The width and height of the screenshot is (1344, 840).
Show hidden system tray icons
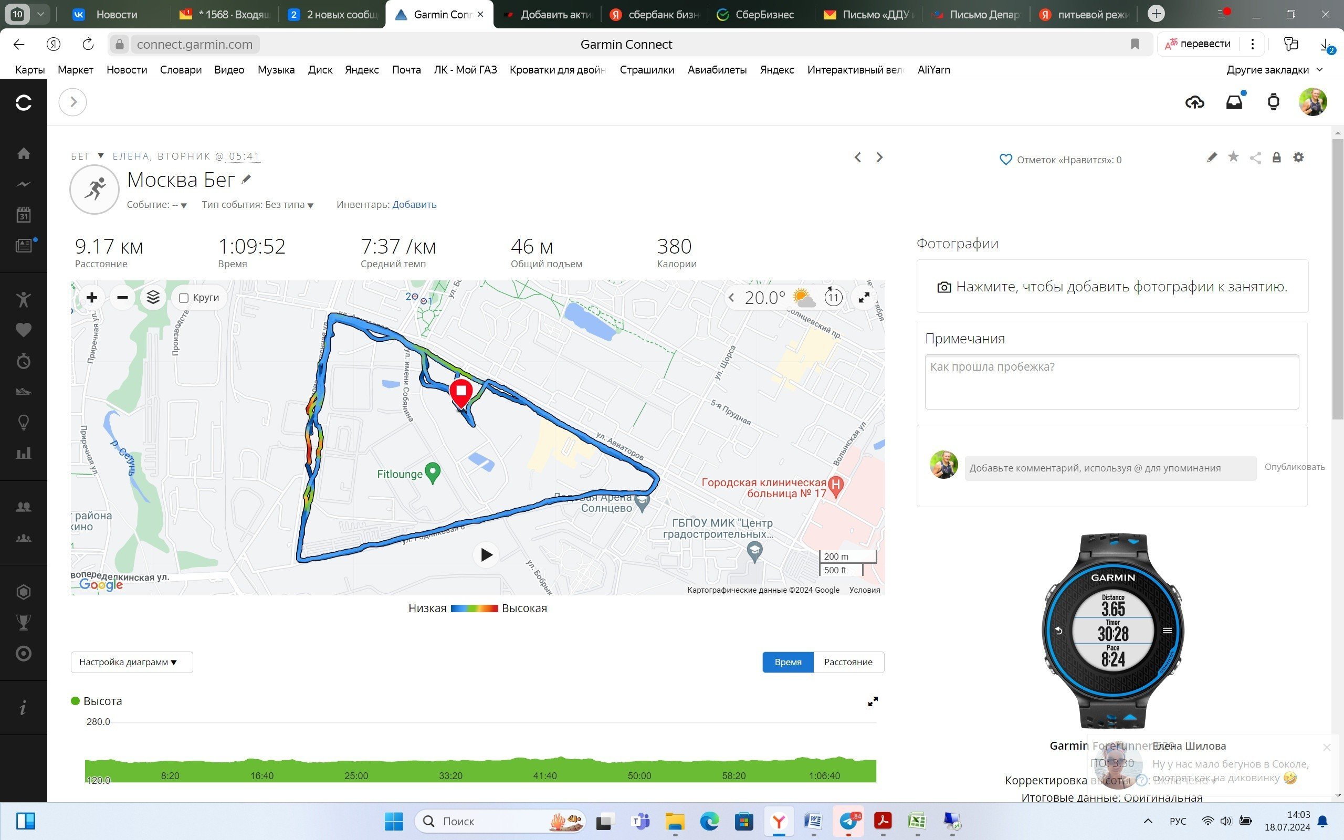[1148, 821]
